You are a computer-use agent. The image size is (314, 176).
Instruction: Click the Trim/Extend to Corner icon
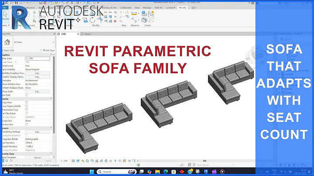100,20
